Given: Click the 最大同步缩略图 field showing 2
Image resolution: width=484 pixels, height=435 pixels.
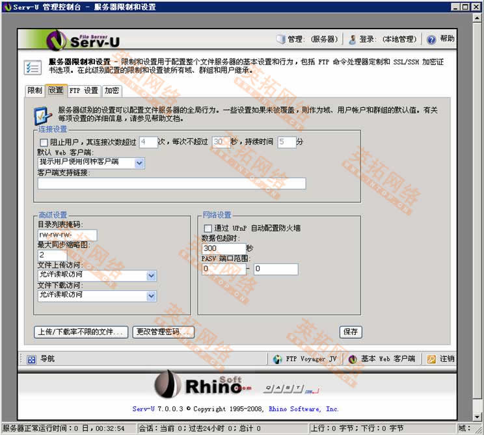Looking at the screenshot, I should 53,256.
